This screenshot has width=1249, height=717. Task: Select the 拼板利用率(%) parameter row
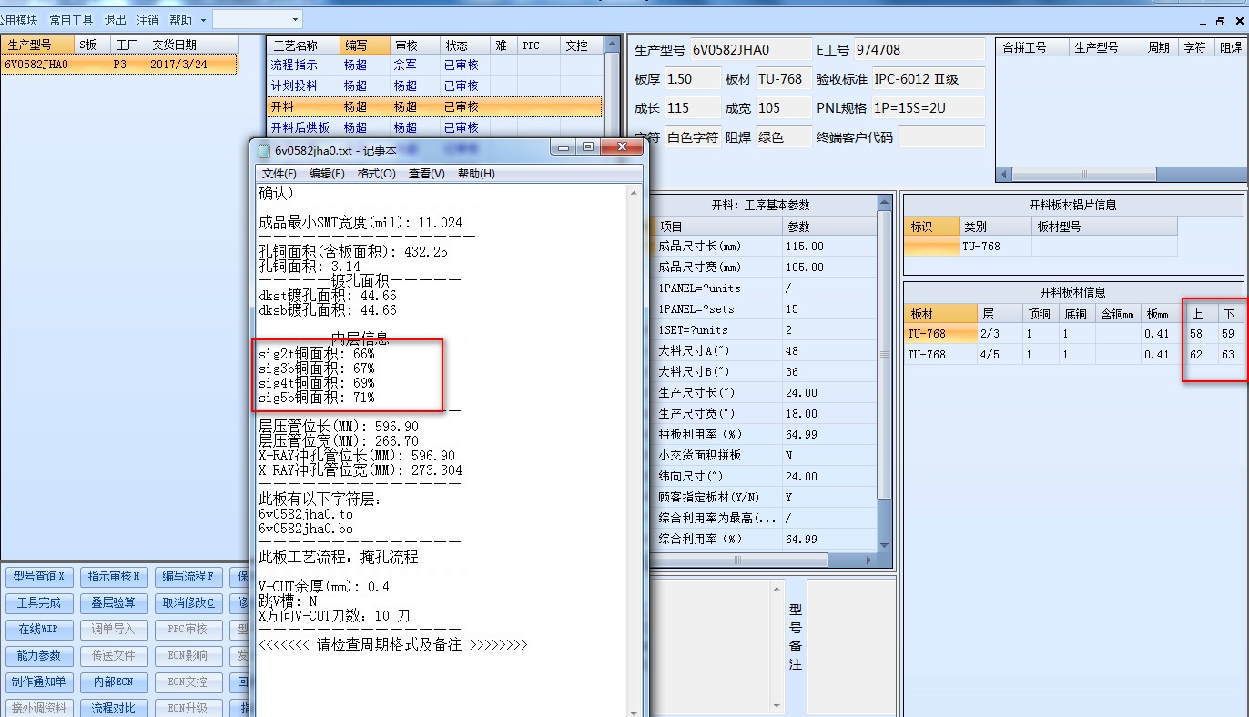[765, 435]
